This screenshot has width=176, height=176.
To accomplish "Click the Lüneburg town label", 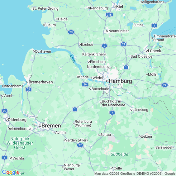I will pos(140,110).
